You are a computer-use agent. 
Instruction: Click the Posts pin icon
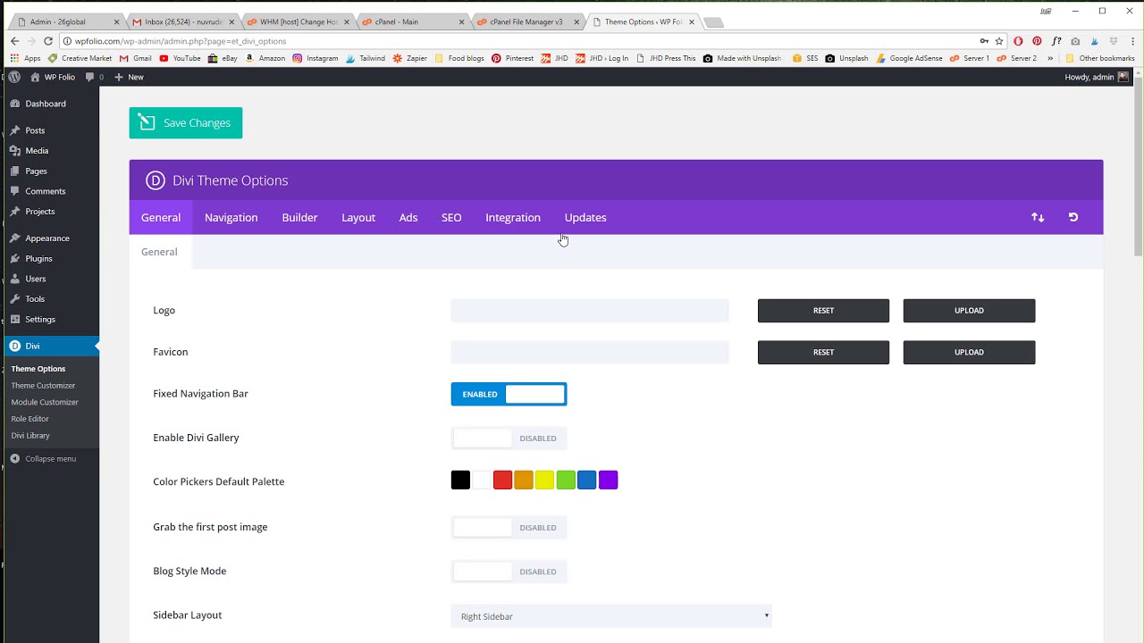[15, 130]
